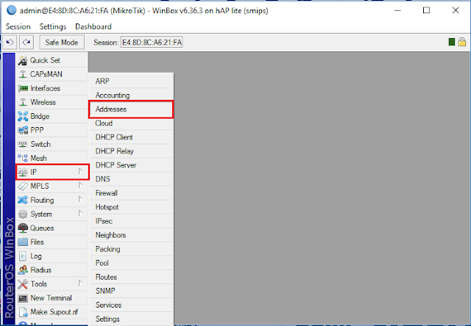Click the Undo arrow icon in toolbar
The width and height of the screenshot is (471, 326).
10,43
